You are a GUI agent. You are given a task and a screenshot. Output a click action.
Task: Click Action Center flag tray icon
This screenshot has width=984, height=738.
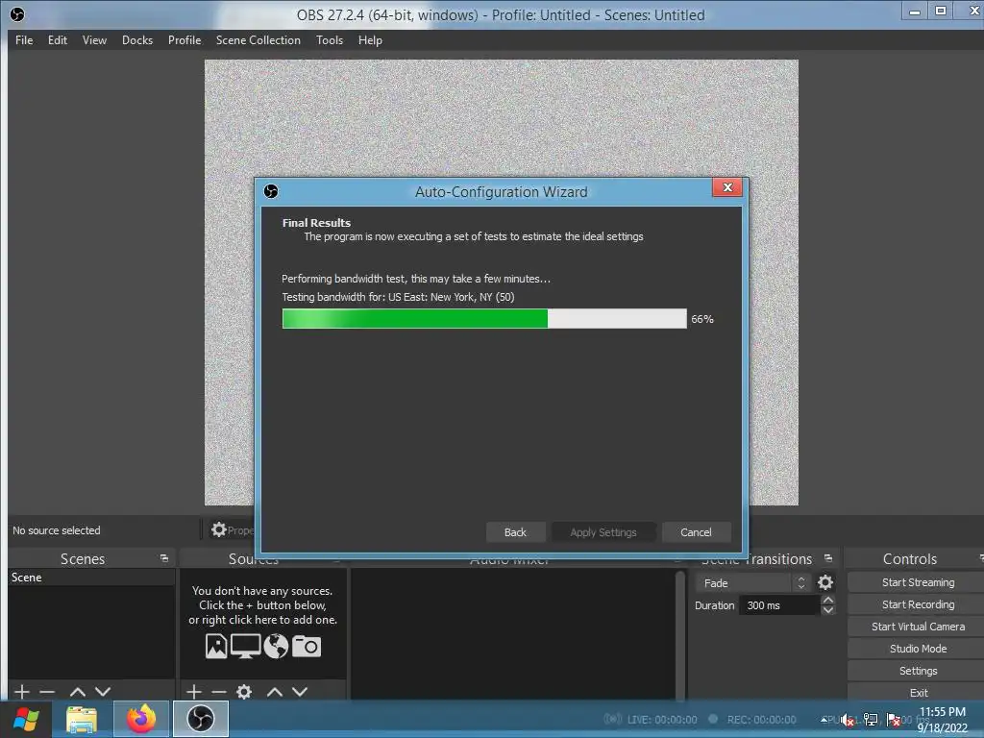[894, 720]
